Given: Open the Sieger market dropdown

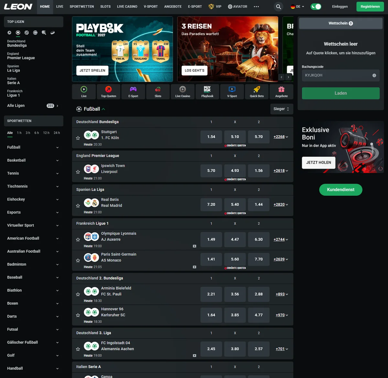Looking at the screenshot, I should (x=281, y=109).
